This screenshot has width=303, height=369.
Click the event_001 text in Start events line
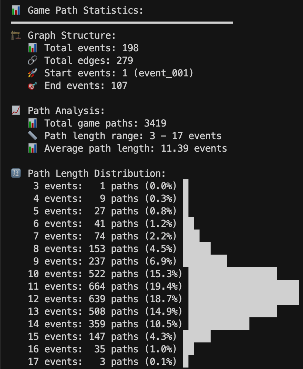coord(163,73)
